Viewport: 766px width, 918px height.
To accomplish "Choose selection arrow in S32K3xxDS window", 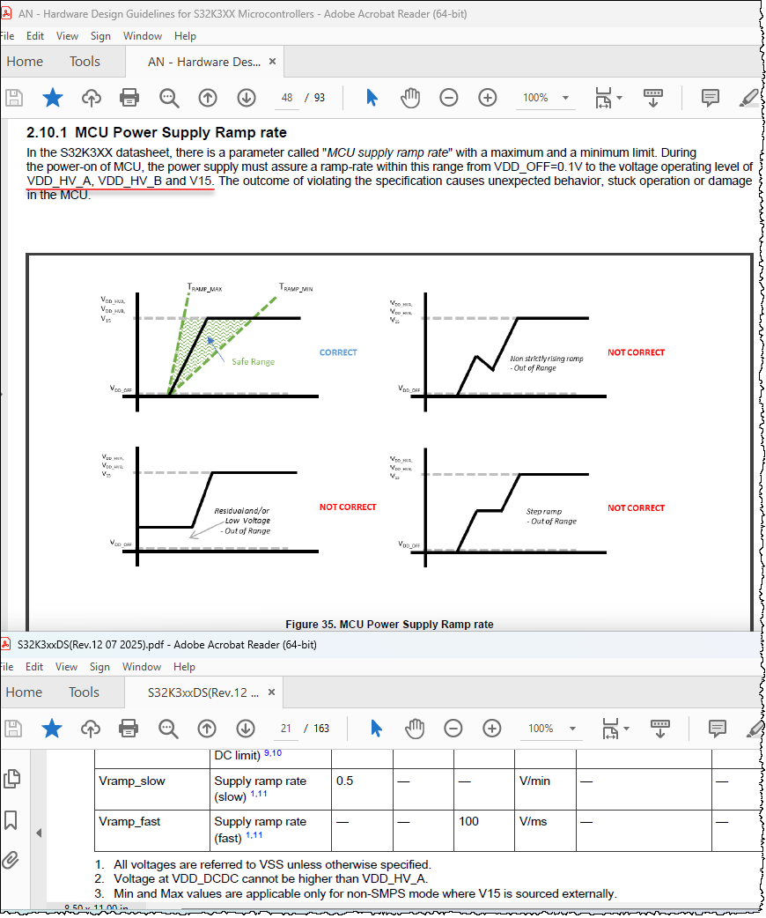I will [x=376, y=729].
